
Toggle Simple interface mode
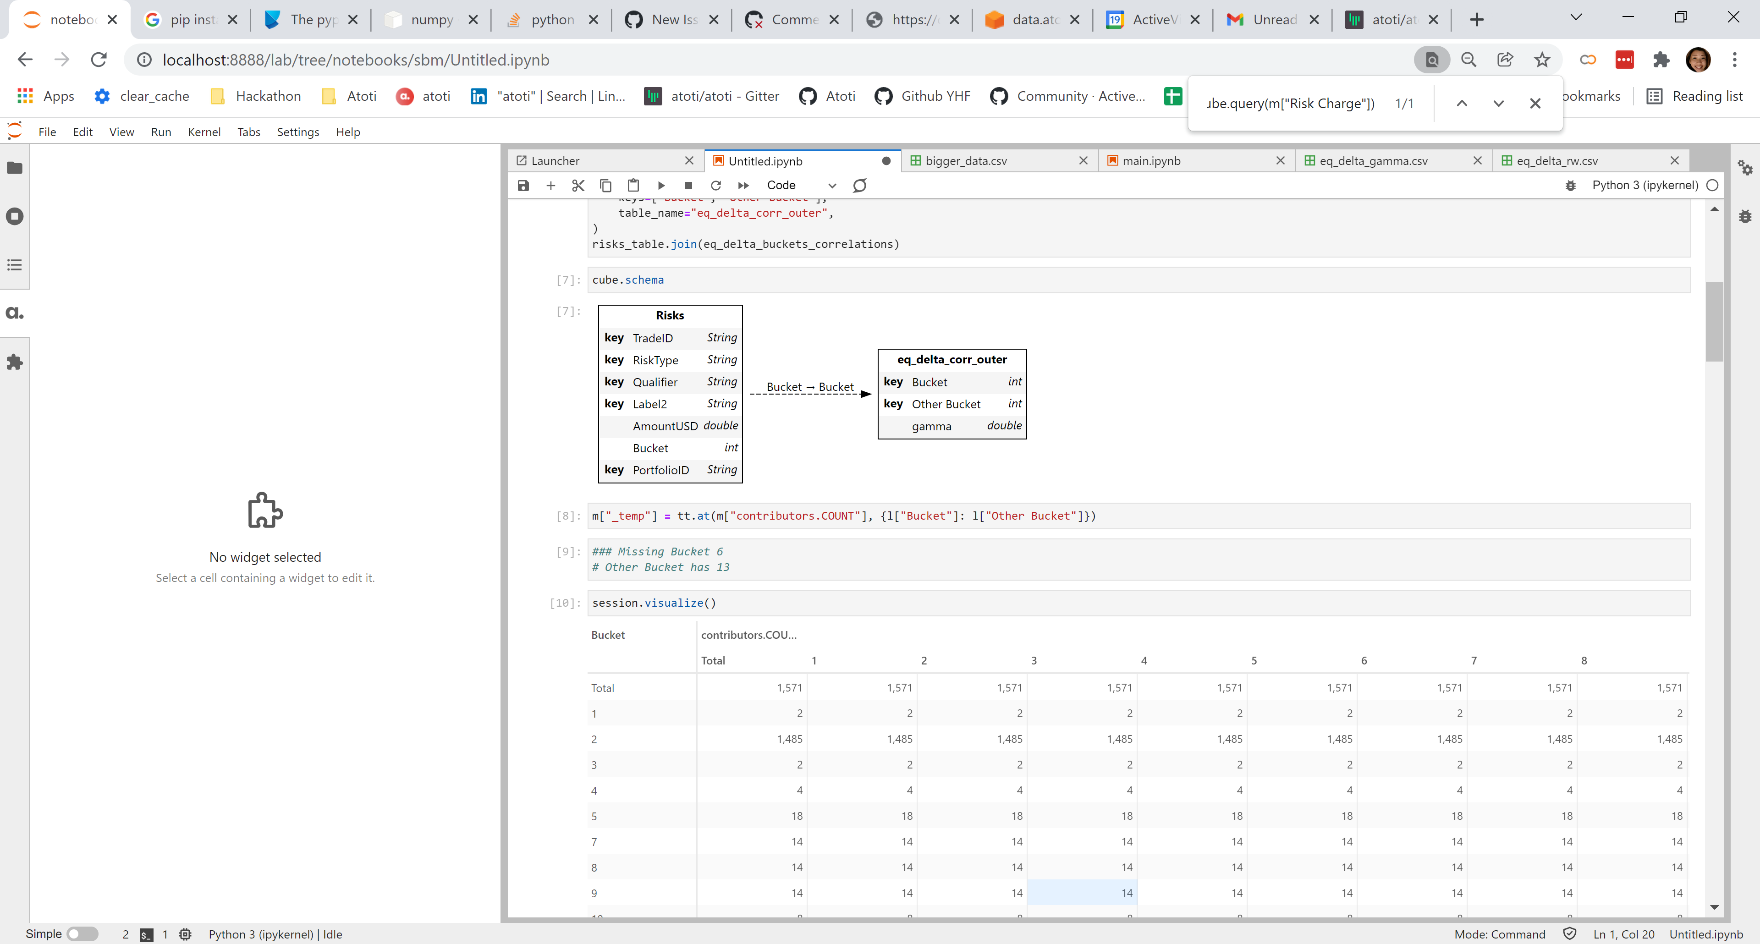point(82,934)
